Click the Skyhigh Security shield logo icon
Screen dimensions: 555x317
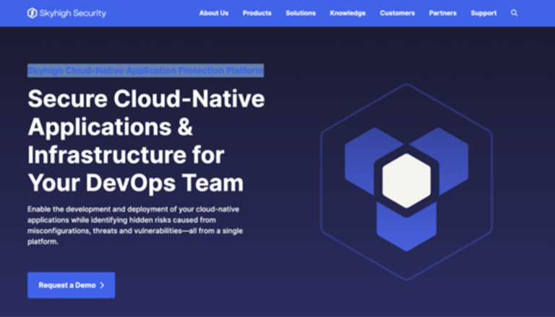(32, 13)
